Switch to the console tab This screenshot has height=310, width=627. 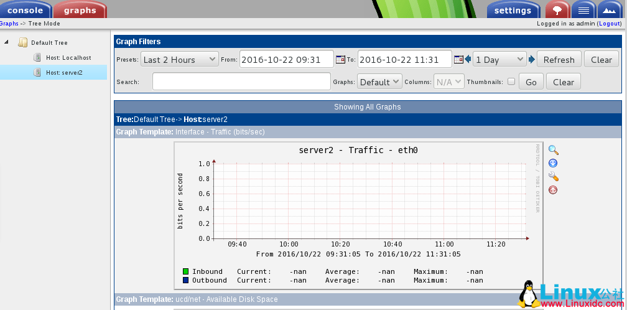pos(25,10)
